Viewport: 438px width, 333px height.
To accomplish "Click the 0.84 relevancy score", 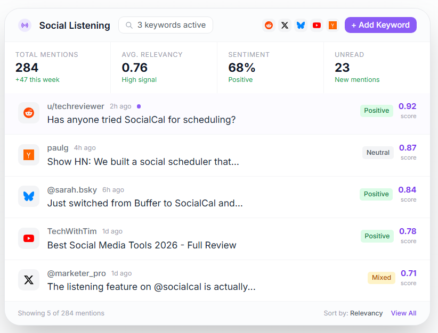I will tap(407, 190).
